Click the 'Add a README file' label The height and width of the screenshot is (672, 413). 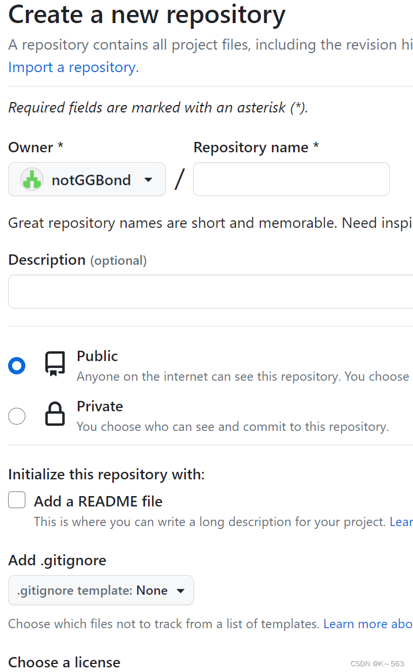pyautogui.click(x=98, y=501)
